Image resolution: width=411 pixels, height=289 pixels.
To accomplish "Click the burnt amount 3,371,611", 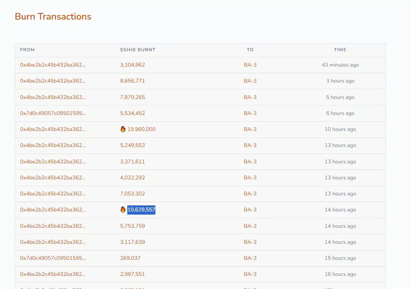I will coord(132,162).
